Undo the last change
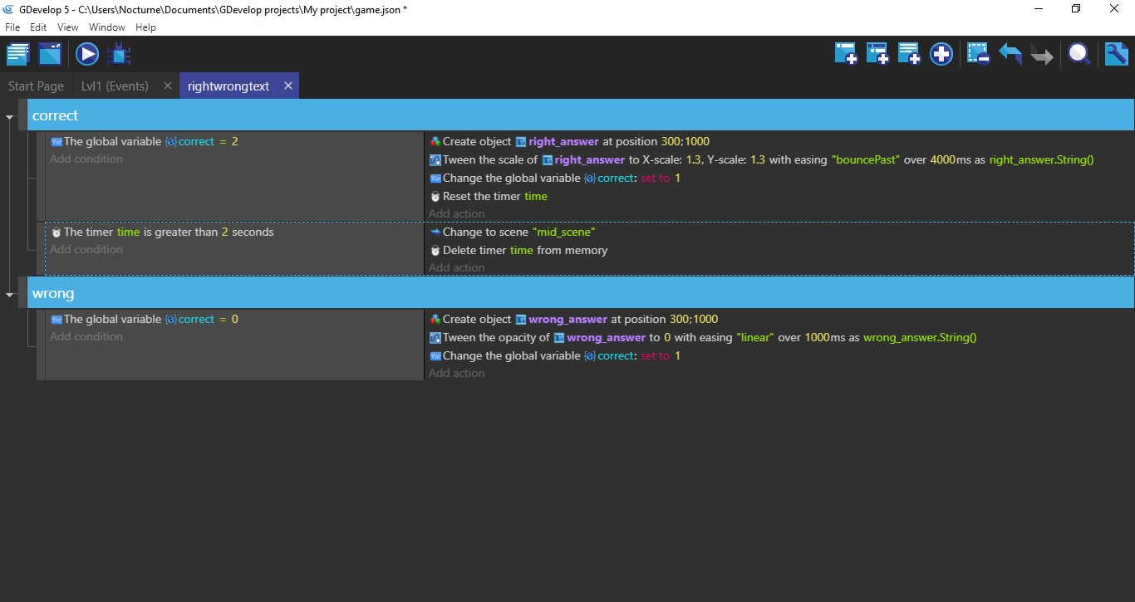This screenshot has width=1135, height=602. tap(1010, 53)
